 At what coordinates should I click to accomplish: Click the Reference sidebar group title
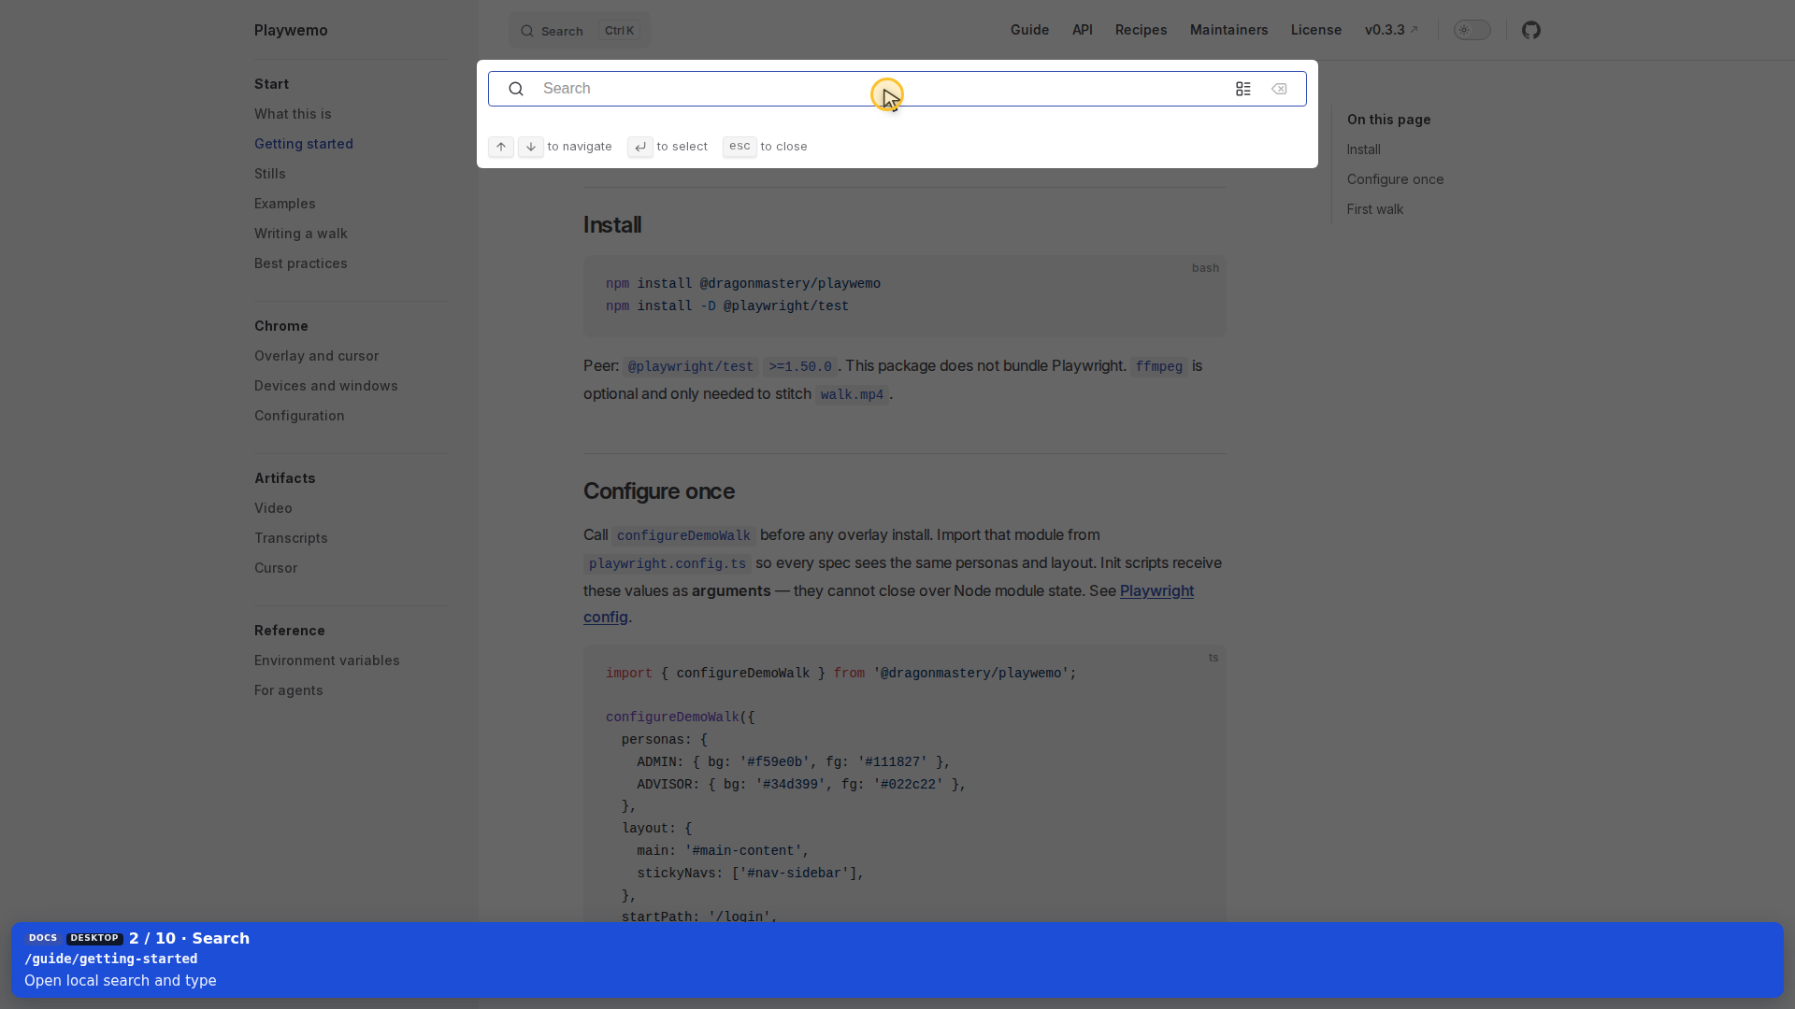click(290, 631)
